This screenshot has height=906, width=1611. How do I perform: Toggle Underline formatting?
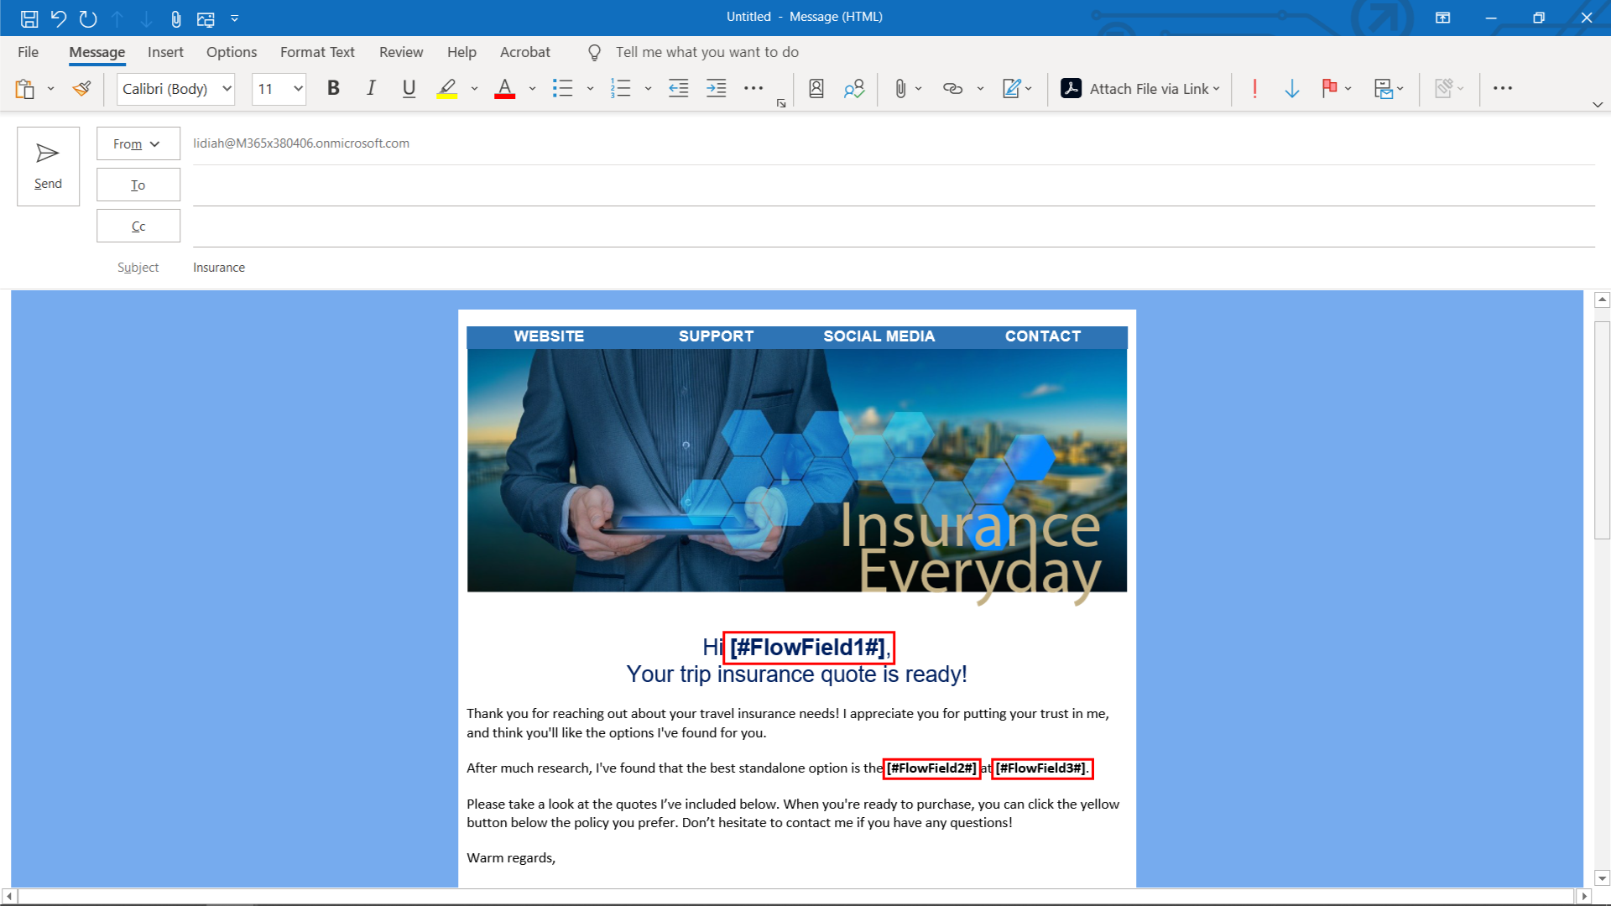pos(409,88)
